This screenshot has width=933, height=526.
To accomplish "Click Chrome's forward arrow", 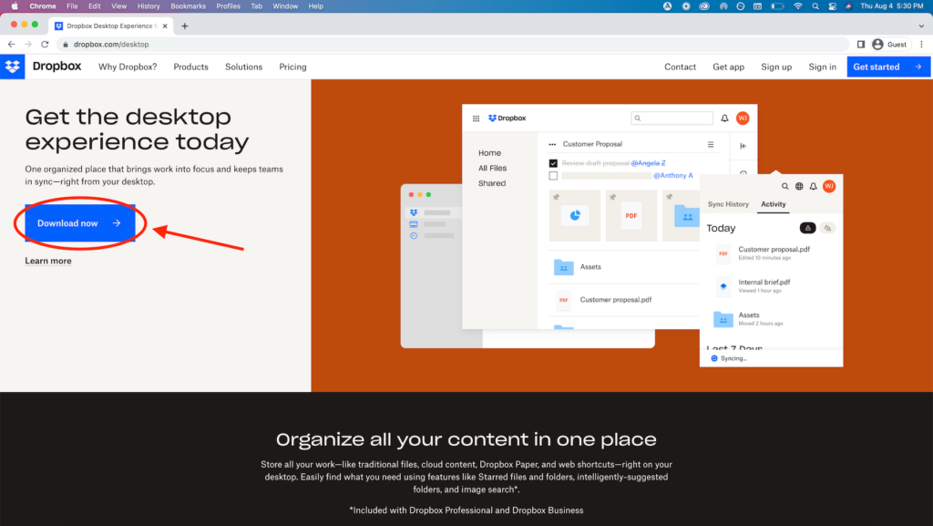I will (28, 44).
